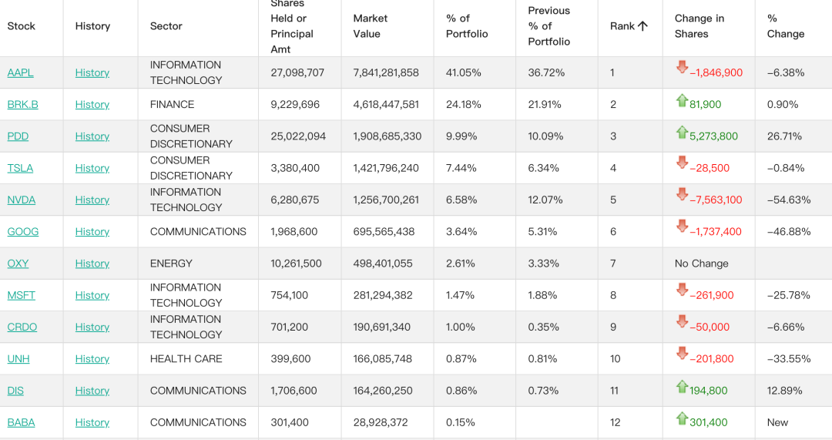Click the red down arrow beside -1,737,400
The image size is (832, 440).
[682, 226]
